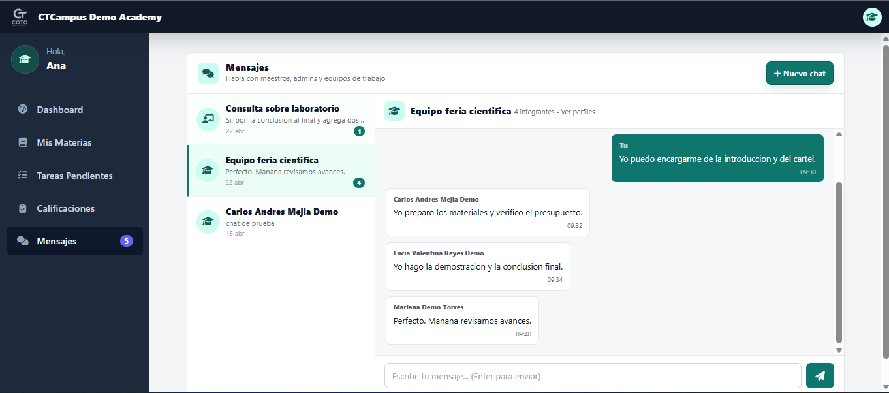Open Dashboard in the sidebar

(x=74, y=110)
